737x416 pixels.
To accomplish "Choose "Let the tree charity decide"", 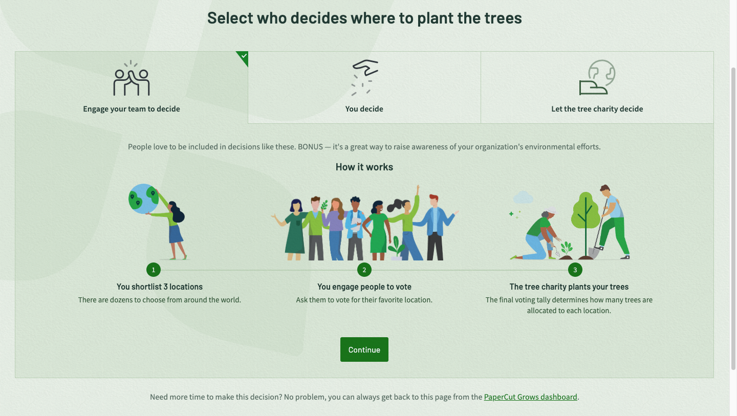I will (x=597, y=108).
